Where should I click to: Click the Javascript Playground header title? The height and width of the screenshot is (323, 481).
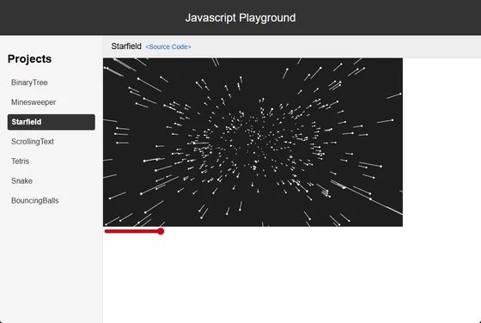tap(240, 18)
